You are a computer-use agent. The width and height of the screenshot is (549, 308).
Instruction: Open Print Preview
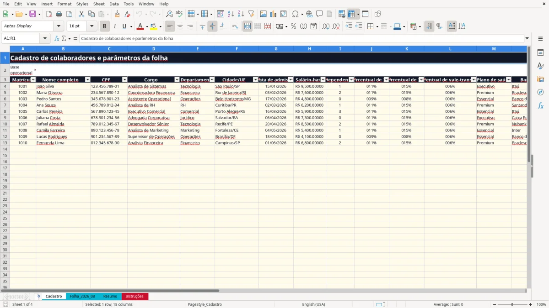click(x=69, y=14)
